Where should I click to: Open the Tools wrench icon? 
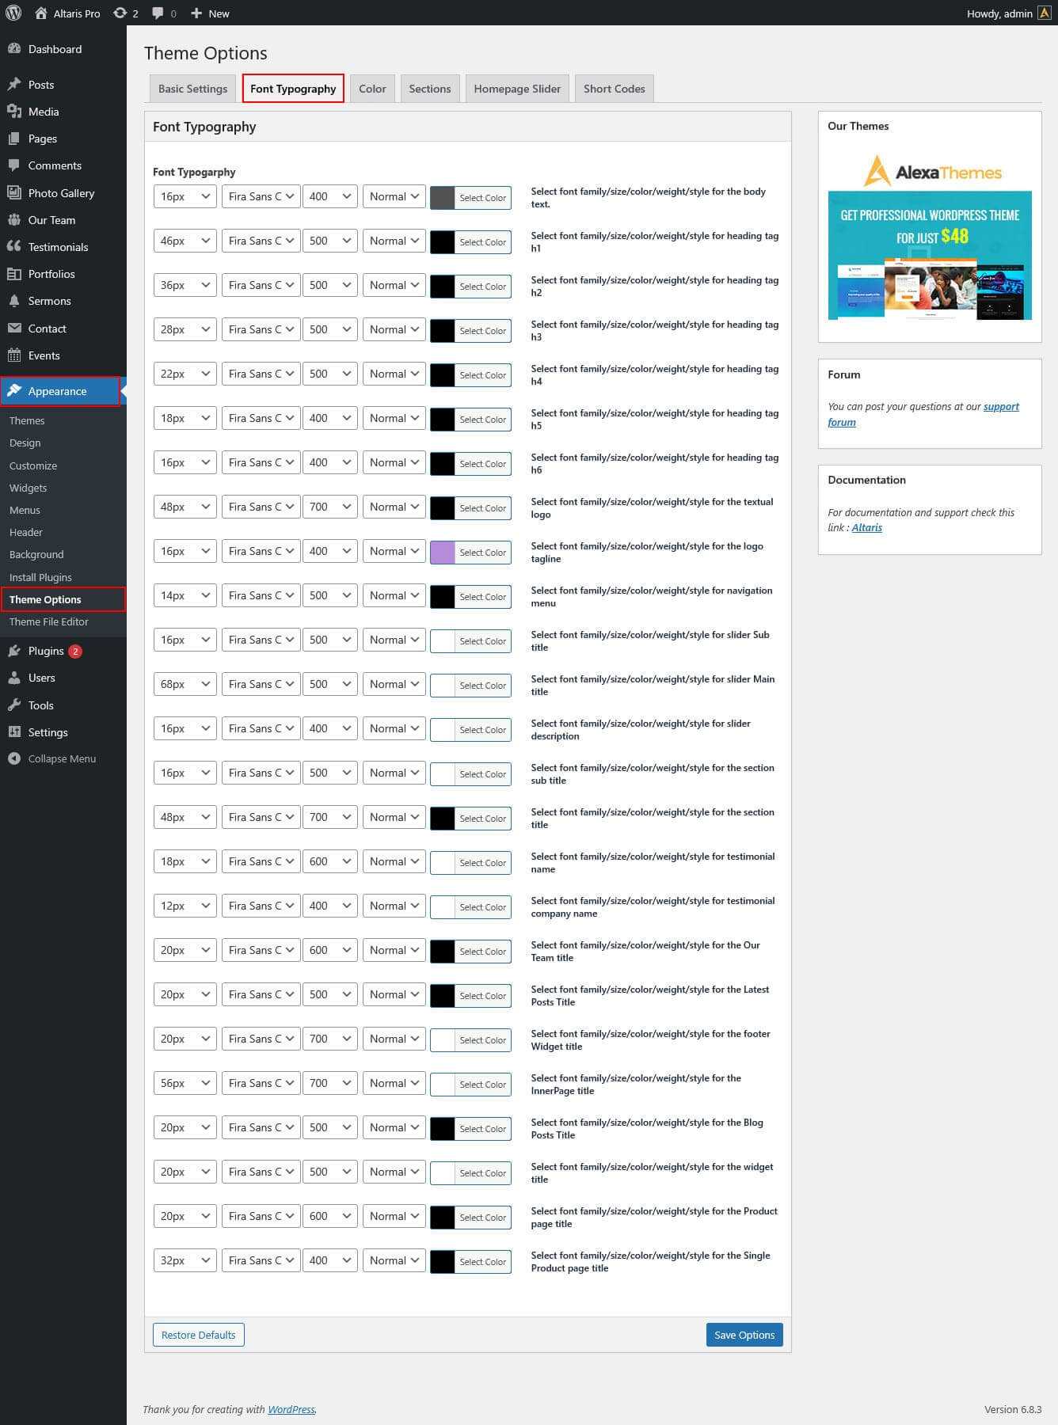13,705
